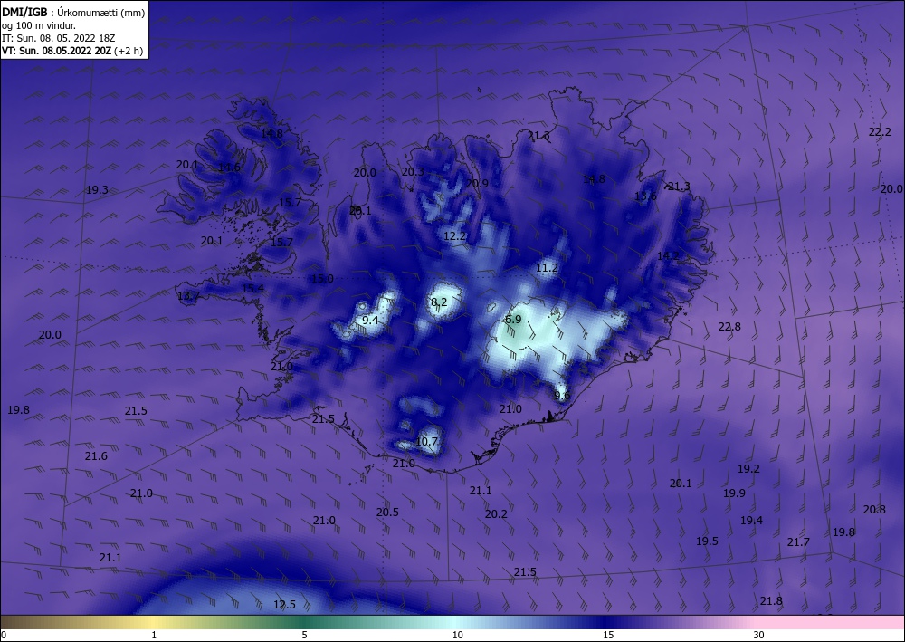Click the 20.3 value on the north coast
The image size is (905, 642).
[413, 171]
